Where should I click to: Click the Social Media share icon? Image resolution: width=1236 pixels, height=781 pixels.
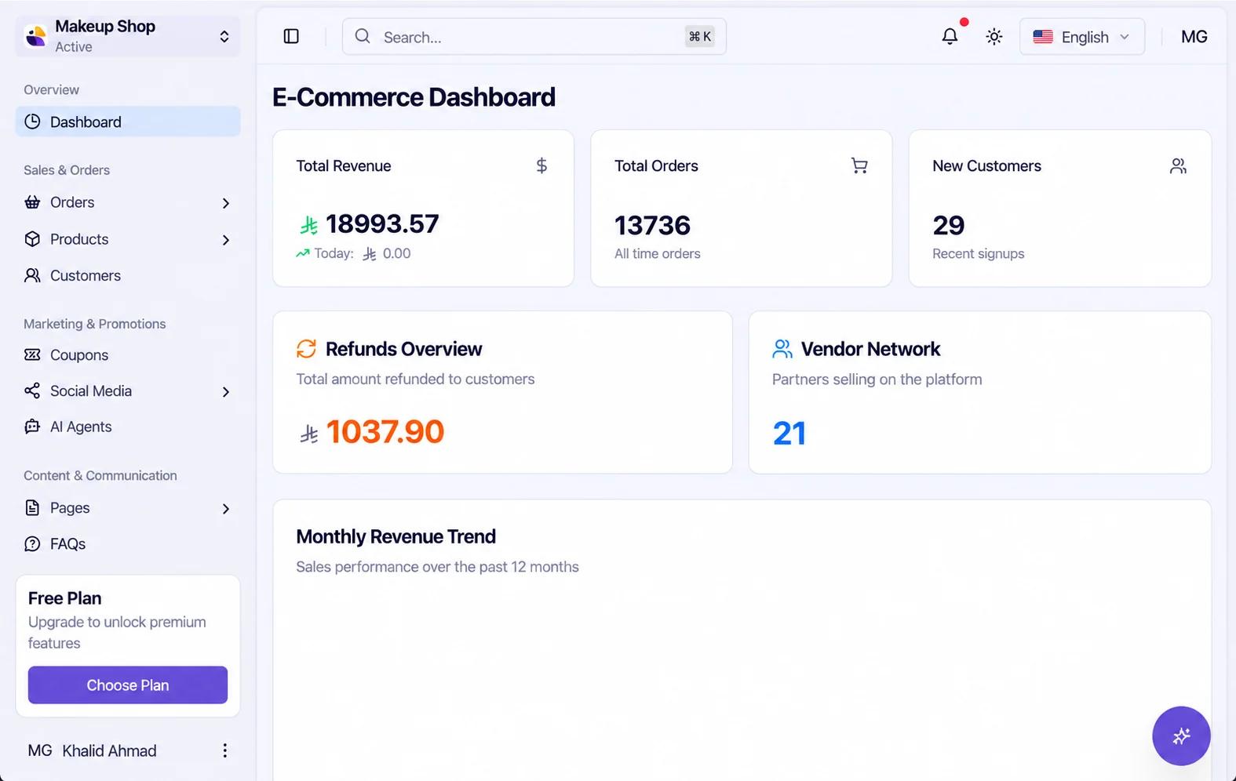click(32, 390)
